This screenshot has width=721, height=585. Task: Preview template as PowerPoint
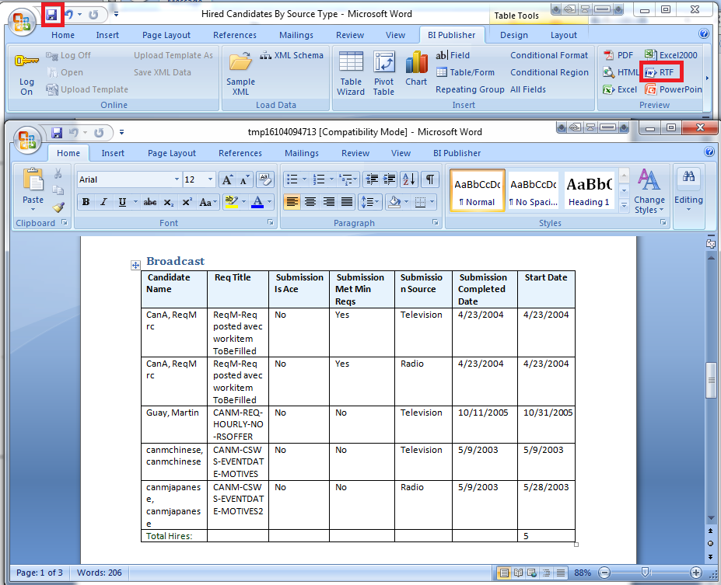(x=674, y=89)
